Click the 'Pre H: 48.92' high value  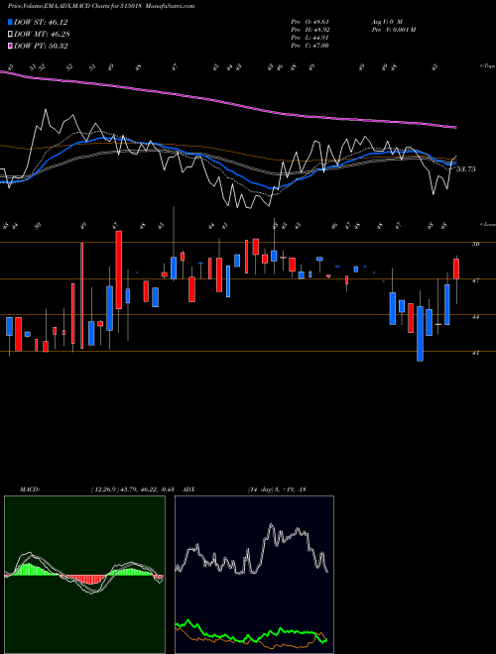(x=310, y=30)
